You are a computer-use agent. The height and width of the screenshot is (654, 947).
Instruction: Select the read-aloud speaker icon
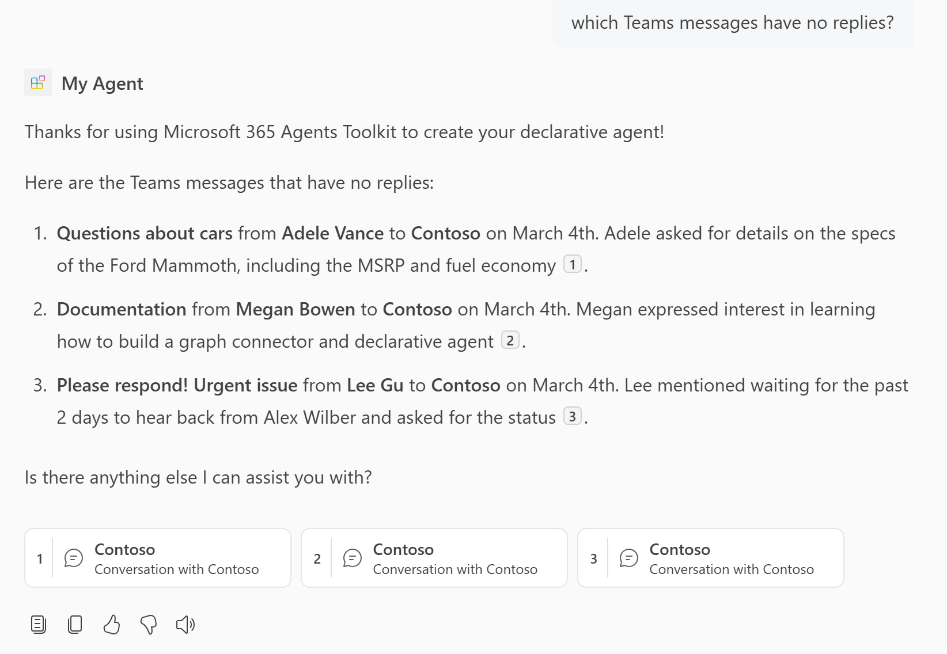coord(185,624)
